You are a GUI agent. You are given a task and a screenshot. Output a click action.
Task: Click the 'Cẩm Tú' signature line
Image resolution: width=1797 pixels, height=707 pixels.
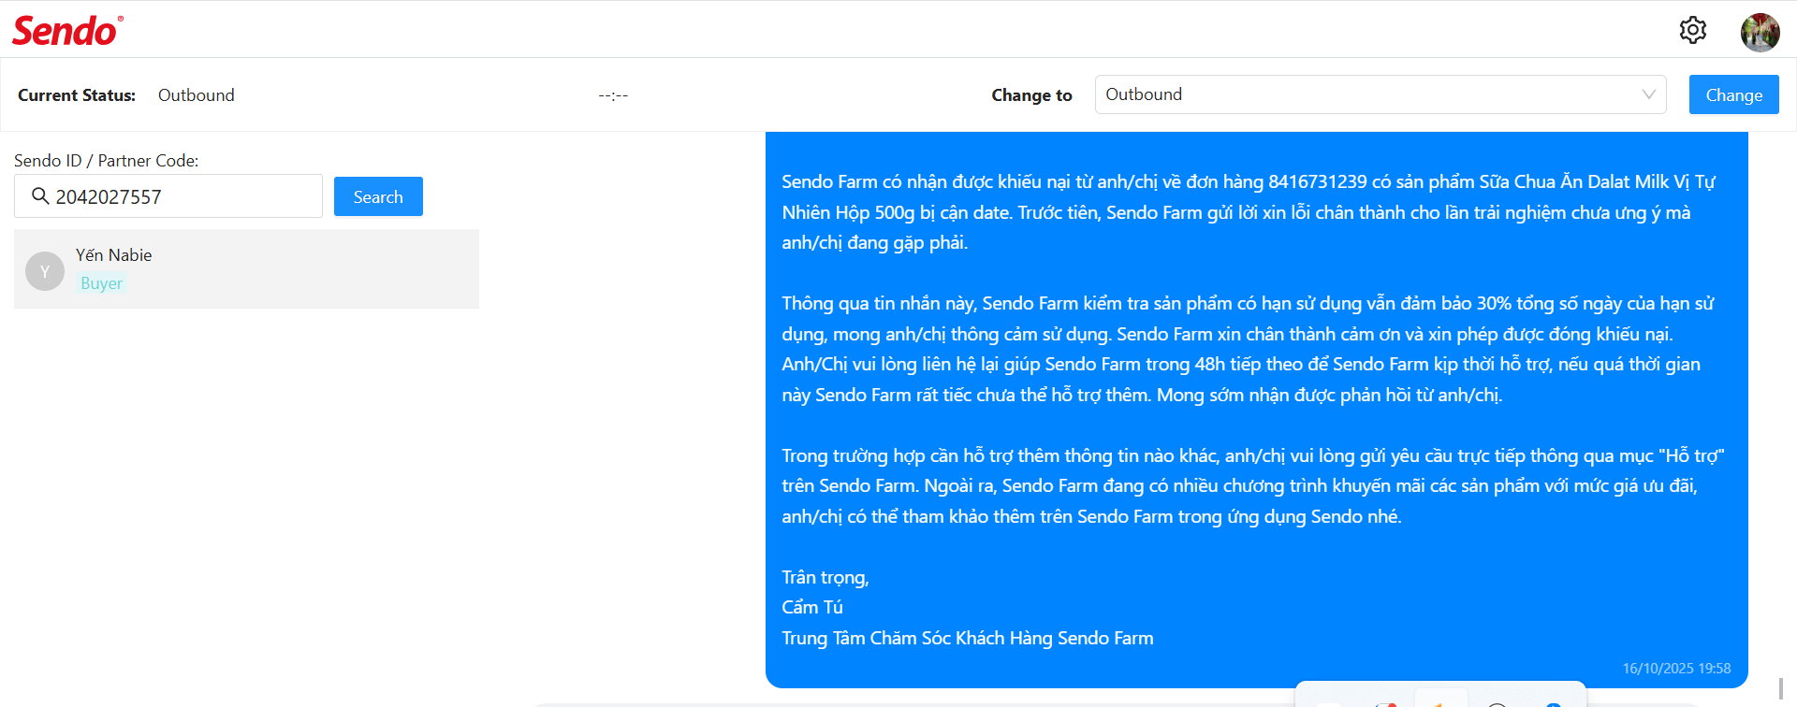coord(812,608)
